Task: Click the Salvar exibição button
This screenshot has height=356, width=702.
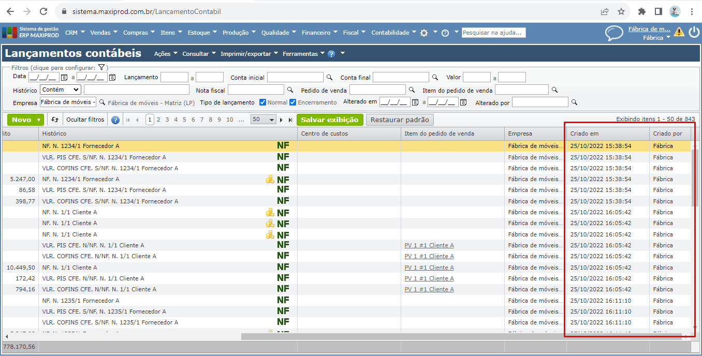Action: (x=330, y=120)
